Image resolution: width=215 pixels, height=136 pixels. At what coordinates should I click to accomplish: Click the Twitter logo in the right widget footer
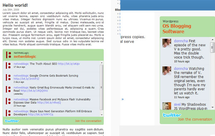pos(172,115)
